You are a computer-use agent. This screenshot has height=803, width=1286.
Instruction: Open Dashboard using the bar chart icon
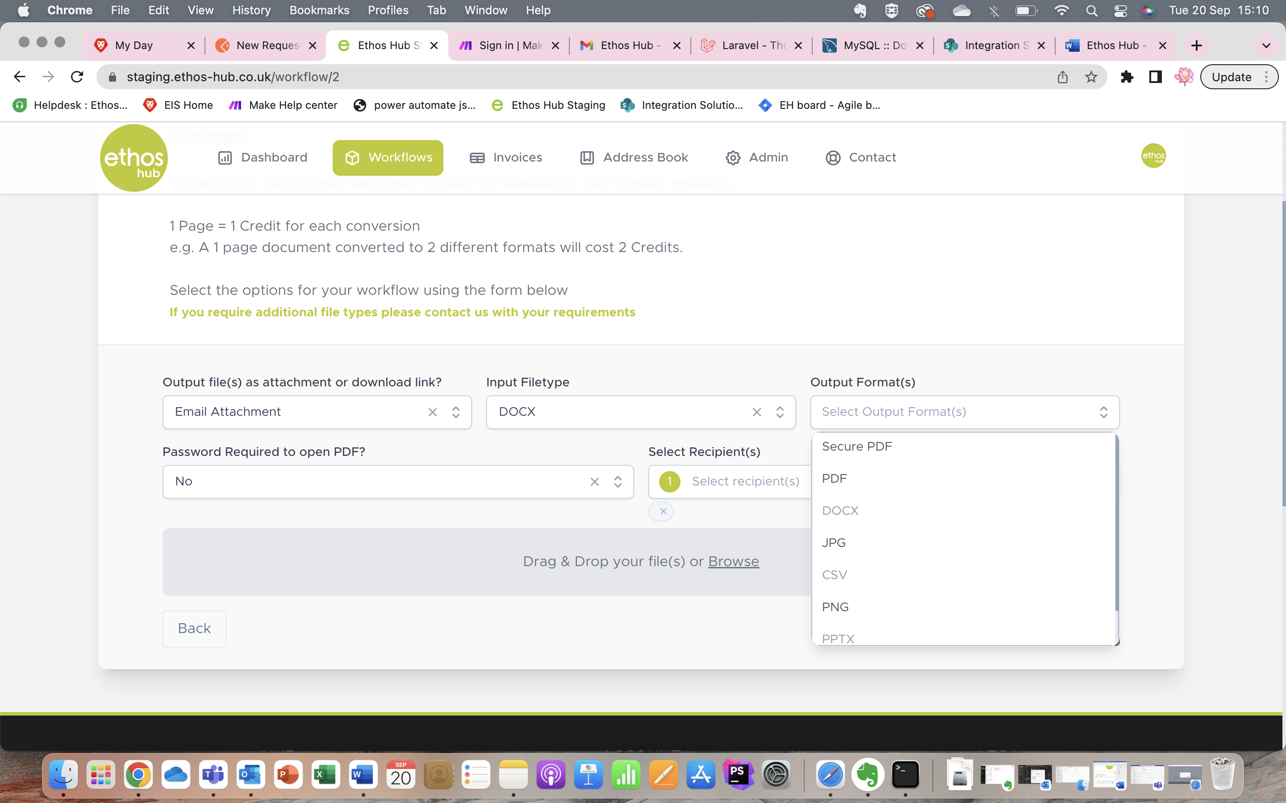[225, 157]
